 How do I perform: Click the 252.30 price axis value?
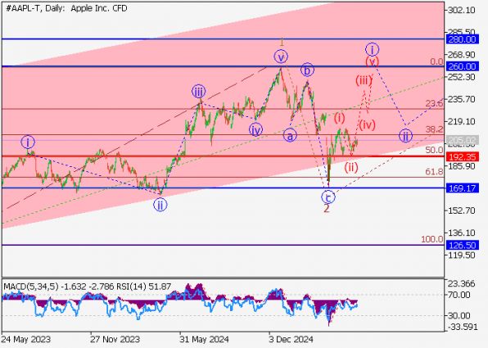(461, 77)
